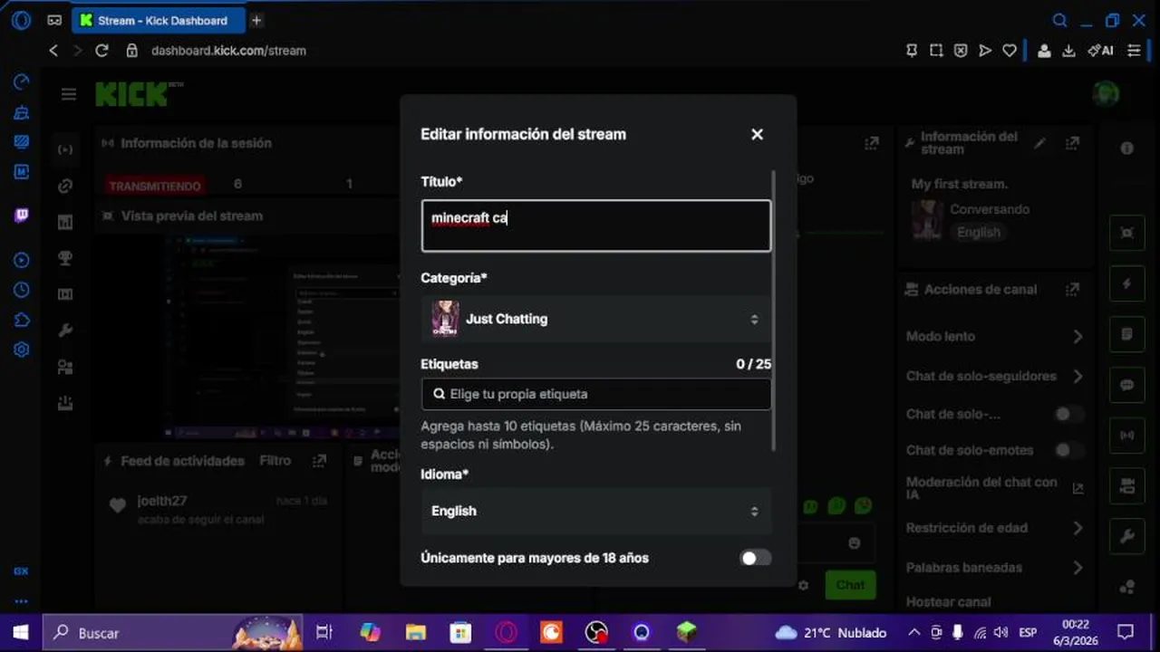Open GX Control speedometer in Opera sidebar
Viewport: 1160px width, 652px height.
(x=22, y=82)
